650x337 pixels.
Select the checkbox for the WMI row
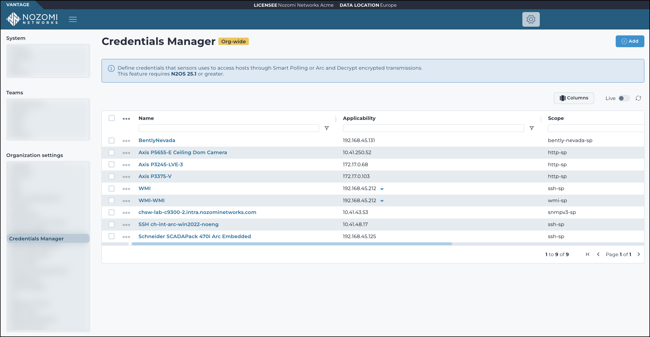[x=112, y=188]
